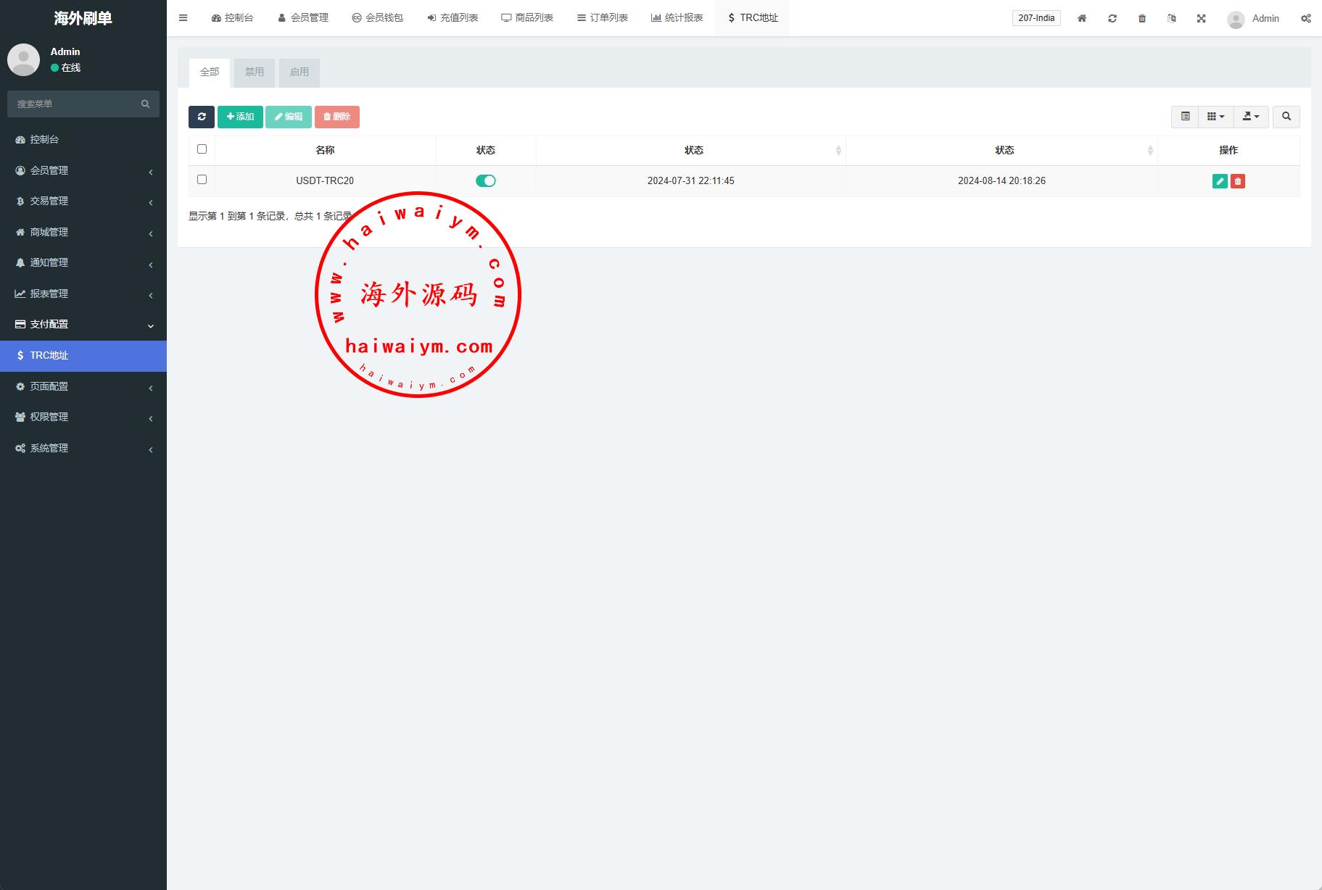1322x890 pixels.
Task: Click the trash (clear cache) icon in the top bar
Action: point(1142,18)
